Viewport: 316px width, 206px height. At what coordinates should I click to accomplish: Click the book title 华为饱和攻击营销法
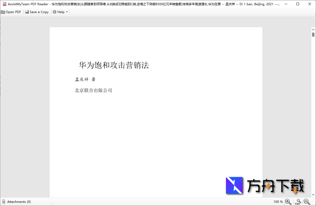pos(114,65)
